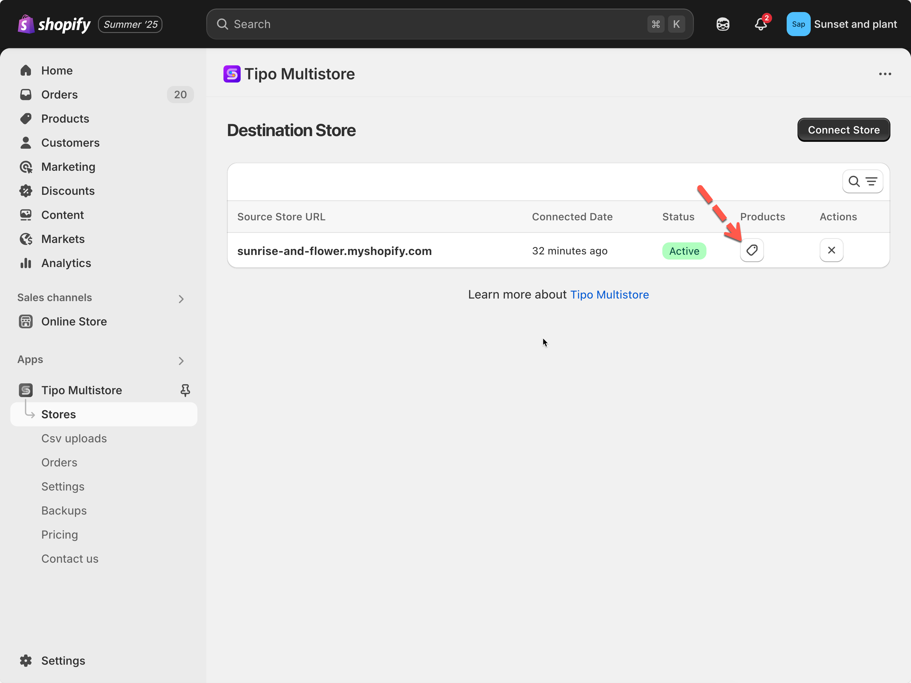Click the Shopify logo
The width and height of the screenshot is (911, 683).
pyautogui.click(x=54, y=24)
